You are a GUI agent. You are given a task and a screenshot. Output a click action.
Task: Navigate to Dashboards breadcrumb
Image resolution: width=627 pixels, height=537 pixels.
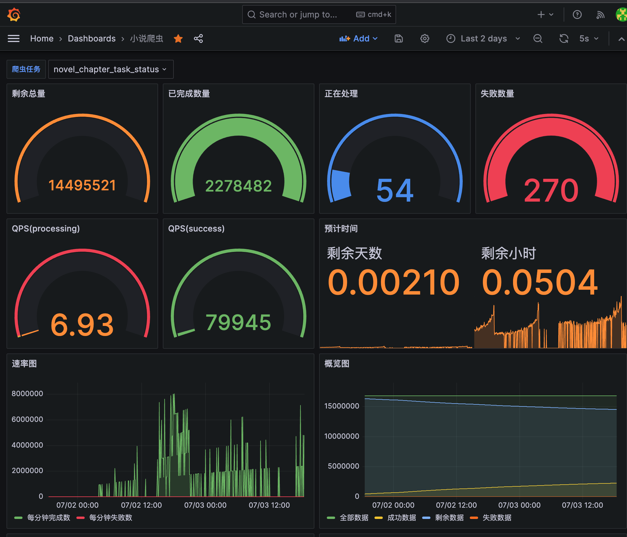tap(91, 38)
